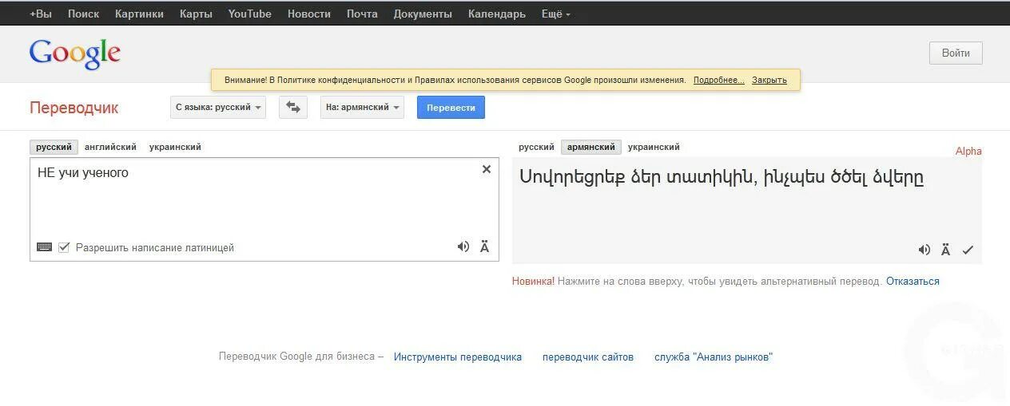
Task: Click the 'Переводчик' heading link
Action: tap(74, 108)
